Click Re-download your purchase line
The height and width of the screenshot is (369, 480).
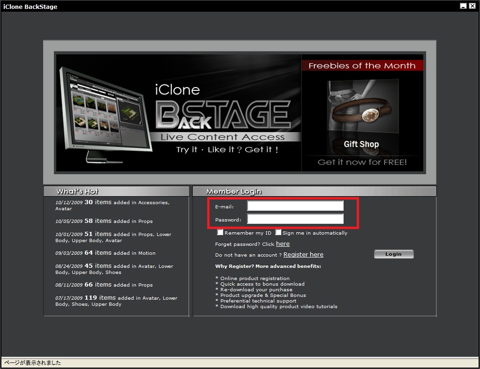pos(254,289)
